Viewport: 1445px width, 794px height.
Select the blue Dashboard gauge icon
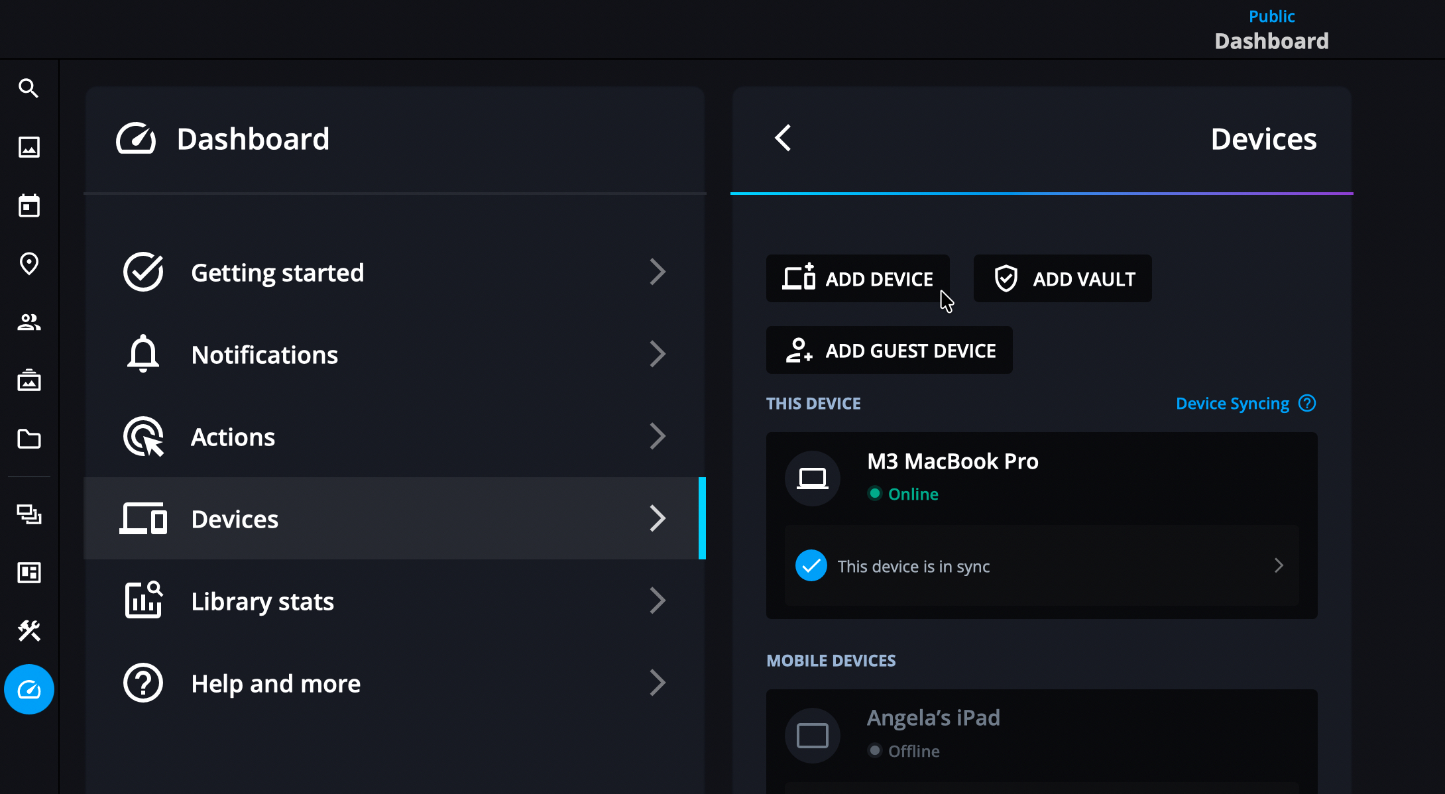click(29, 689)
